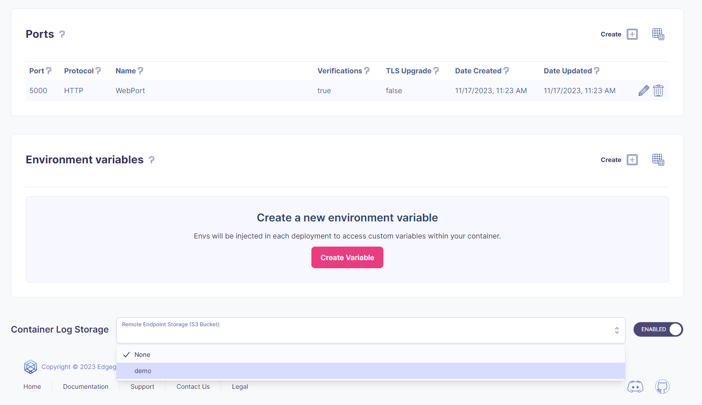Click the plus icon to create a port
Screen dimensions: 702x405
tap(632, 34)
